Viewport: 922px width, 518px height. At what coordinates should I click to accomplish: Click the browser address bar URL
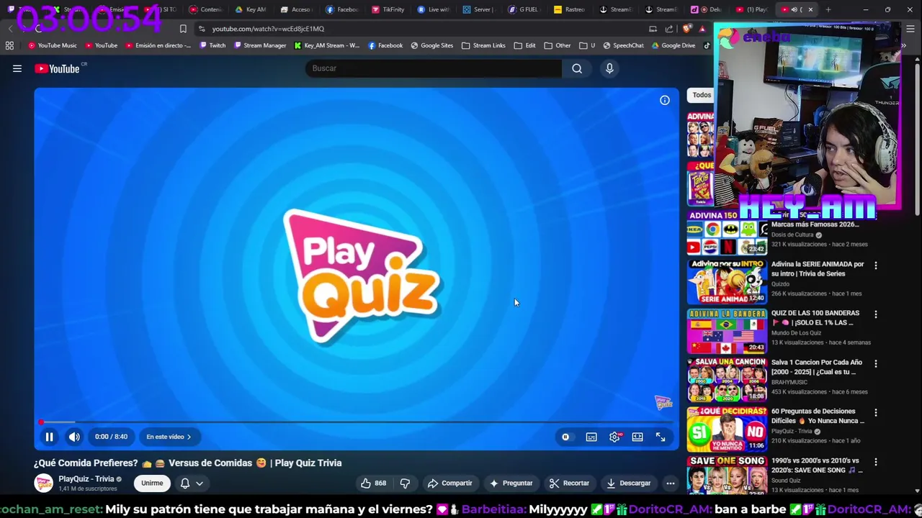(268, 29)
